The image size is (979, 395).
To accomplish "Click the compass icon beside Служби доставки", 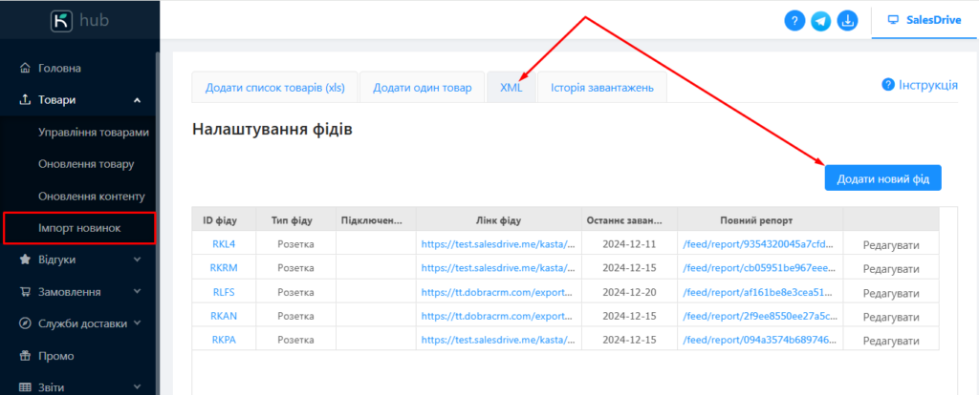I will pos(24,323).
